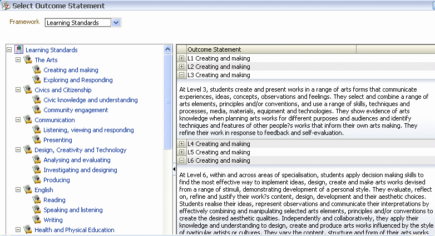Click the L4 Creating and making text

219,144
